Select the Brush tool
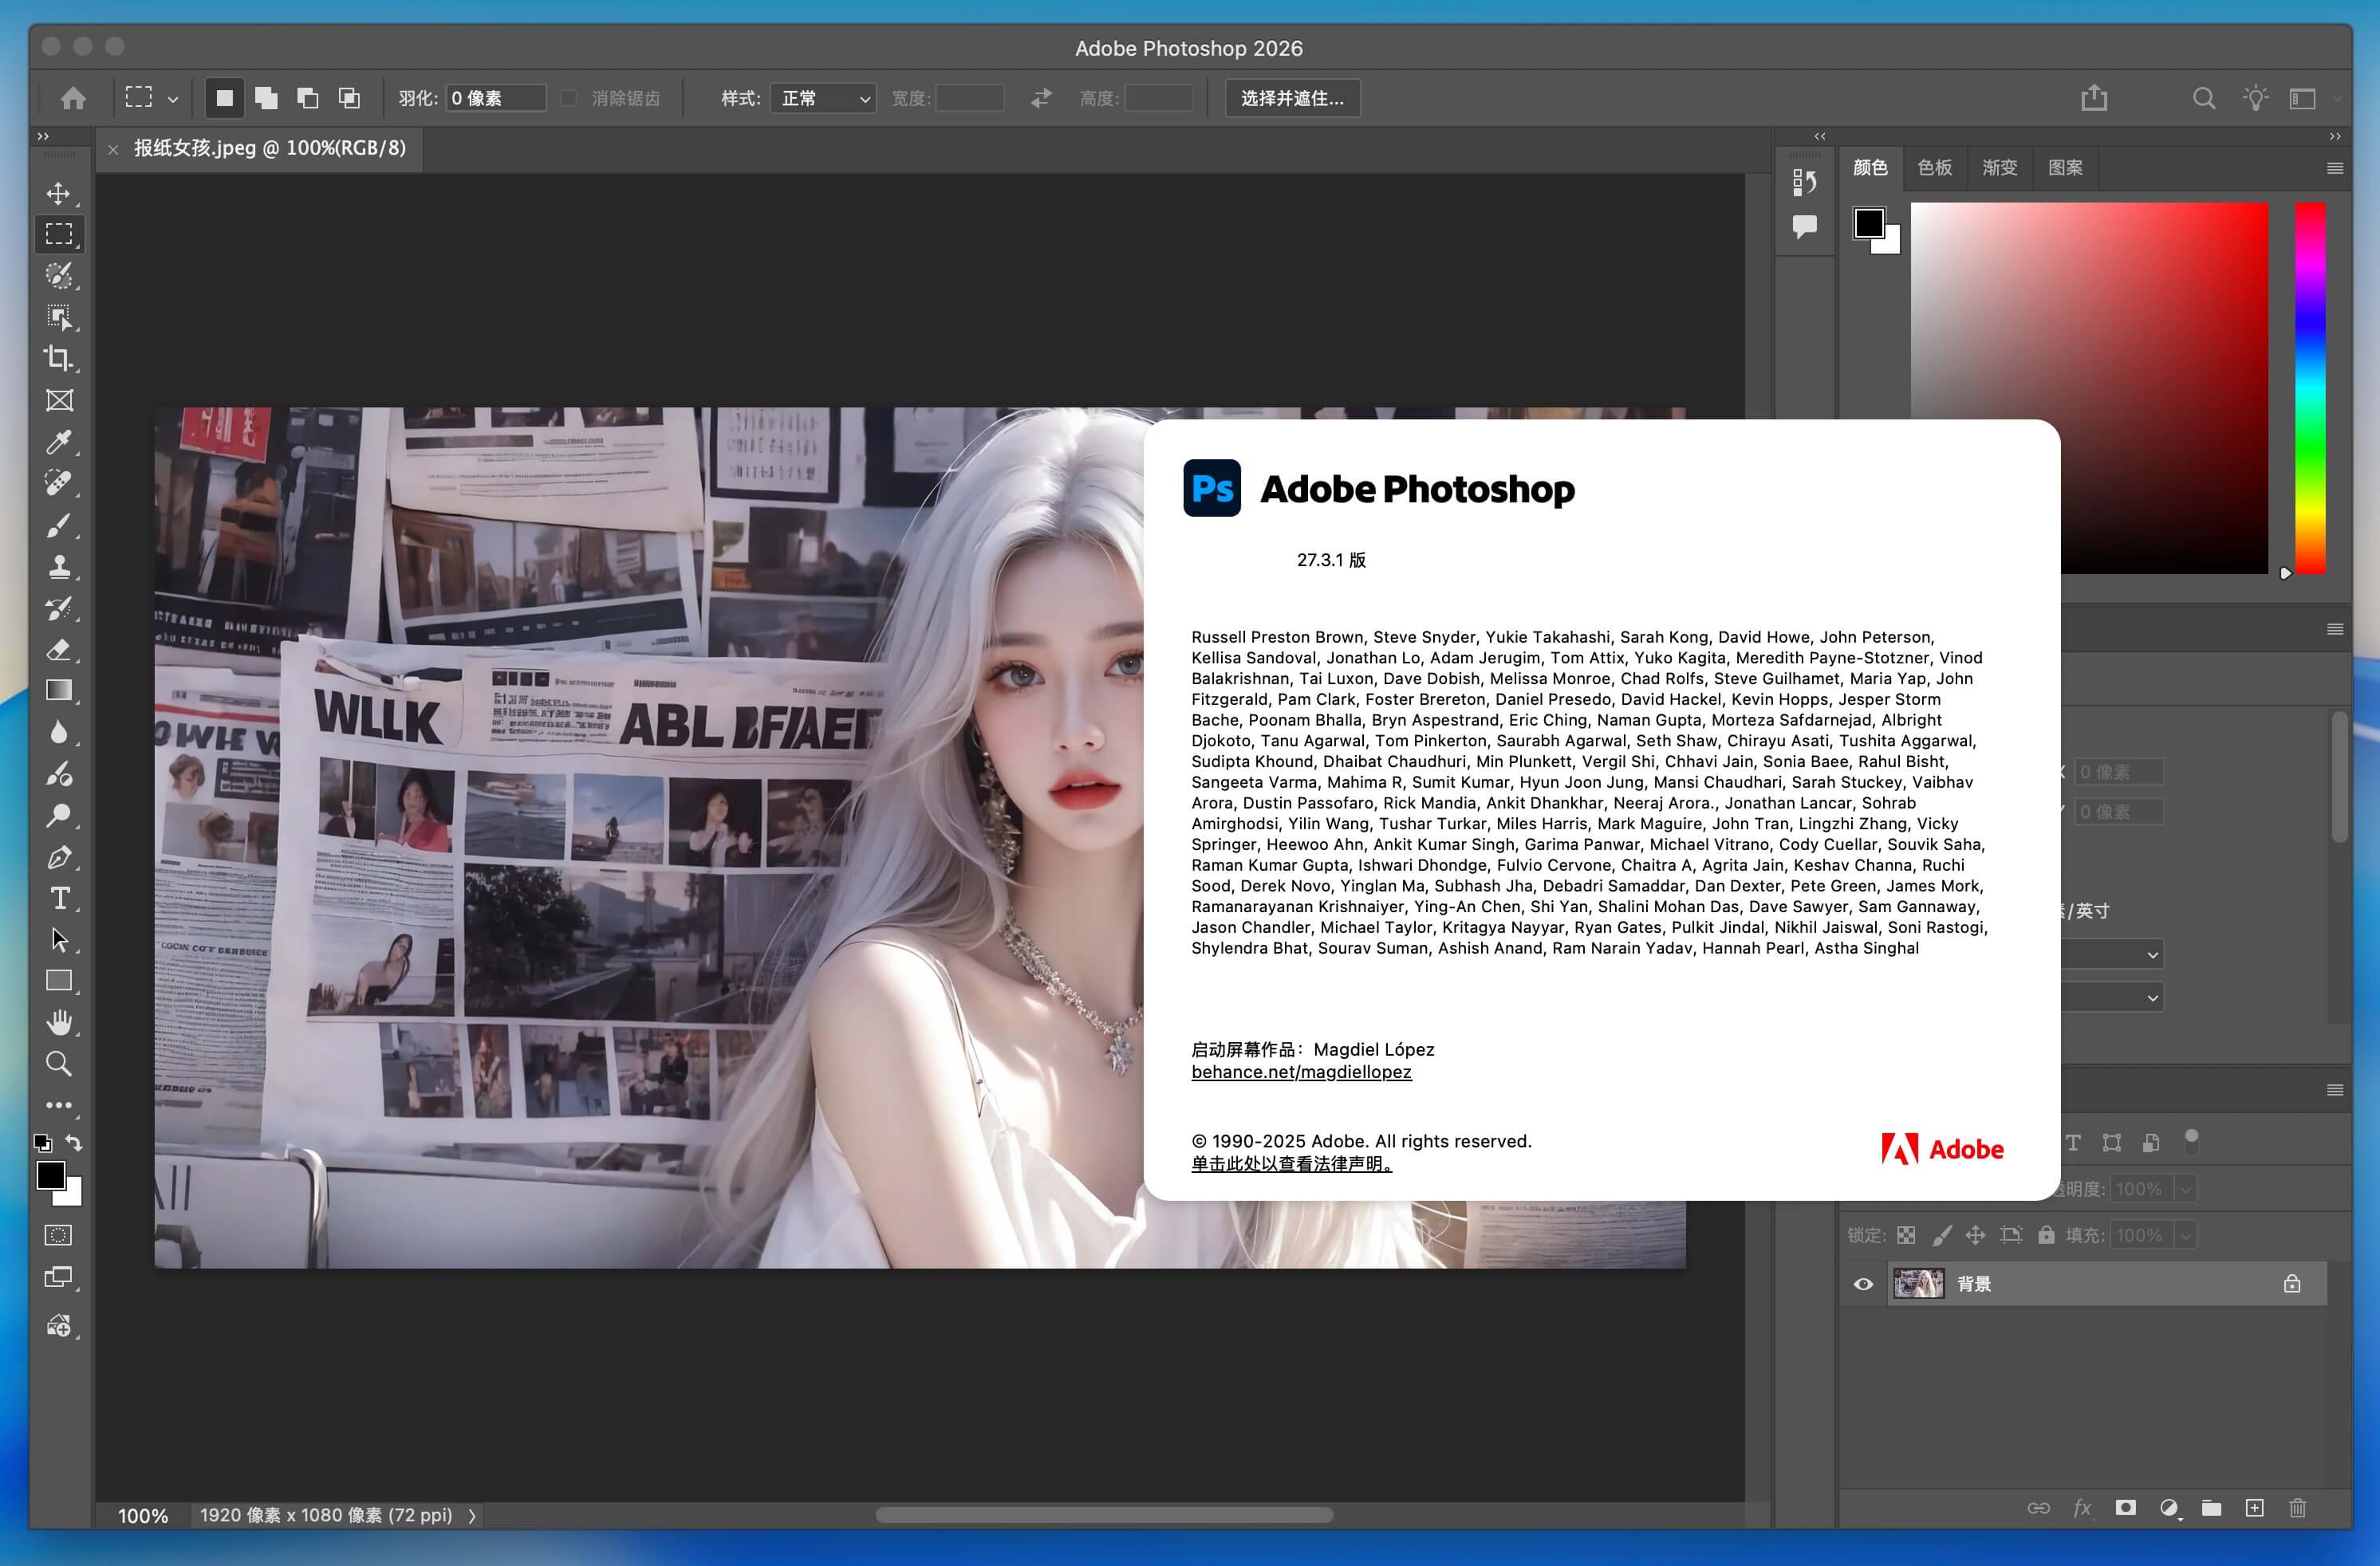Viewport: 2380px width, 1566px height. point(59,525)
